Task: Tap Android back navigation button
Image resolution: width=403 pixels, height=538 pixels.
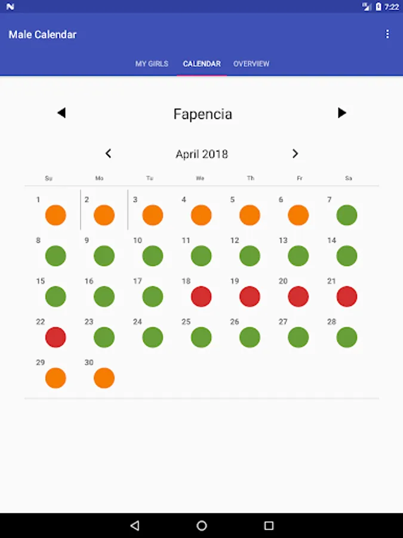Action: pyautogui.click(x=135, y=525)
